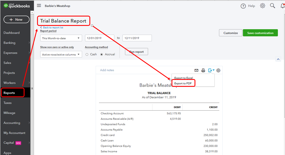Open the export dropdown icon
285x155 pixels.
click(211, 70)
